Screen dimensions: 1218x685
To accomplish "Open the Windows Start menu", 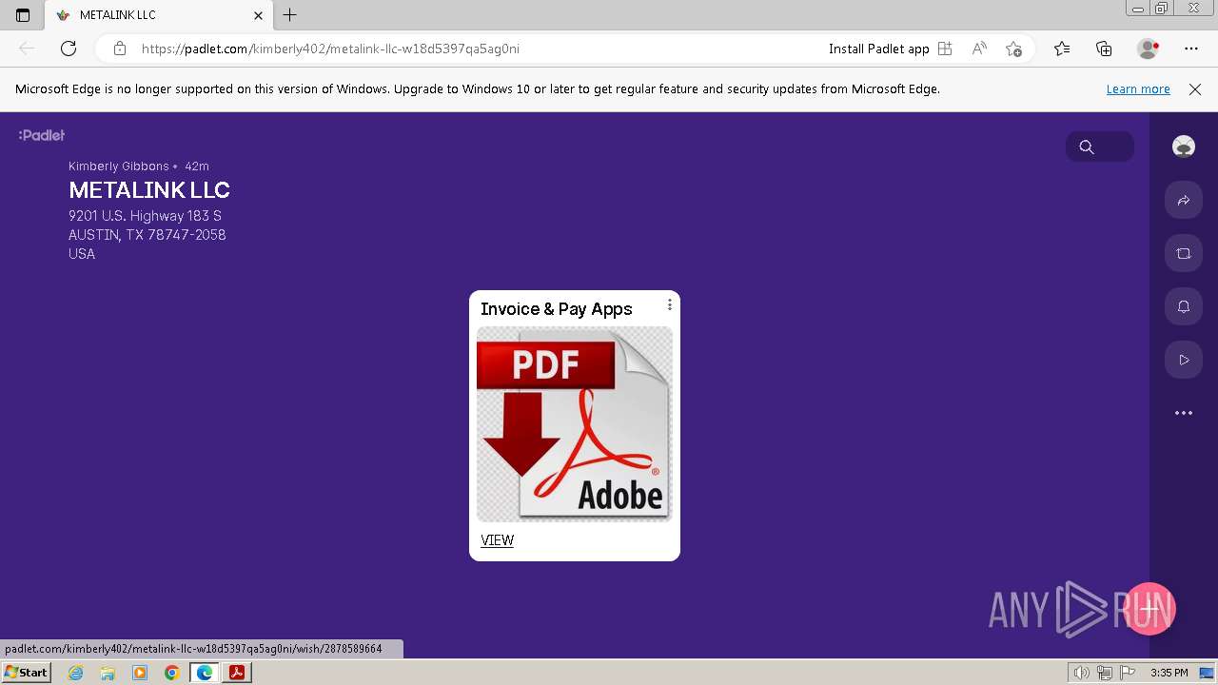I will 26,673.
